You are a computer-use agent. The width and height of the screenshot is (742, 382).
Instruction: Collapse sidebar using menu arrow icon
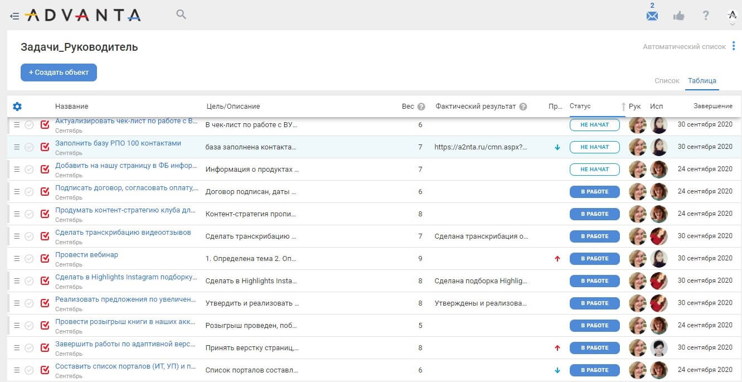[x=14, y=16]
